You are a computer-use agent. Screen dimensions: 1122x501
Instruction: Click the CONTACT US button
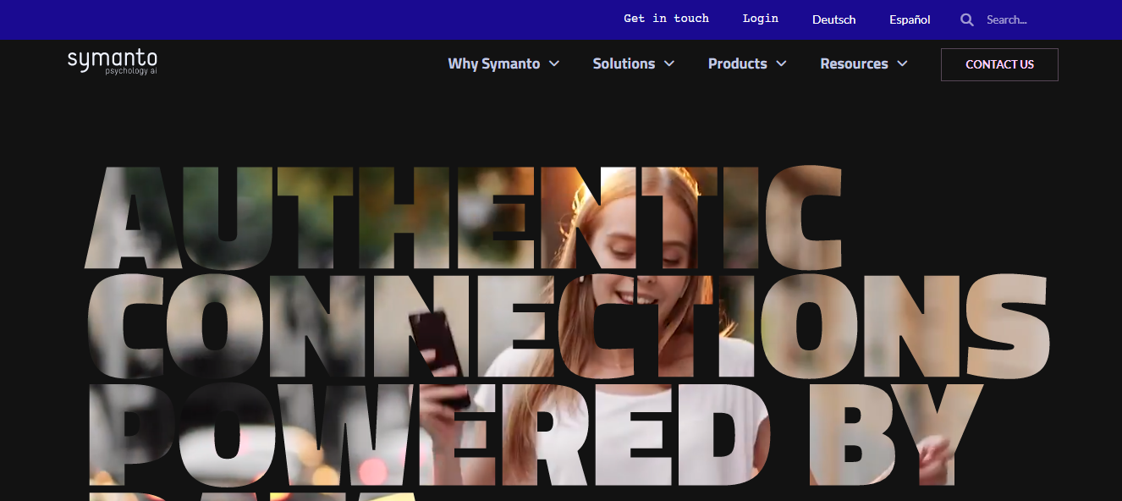(999, 64)
